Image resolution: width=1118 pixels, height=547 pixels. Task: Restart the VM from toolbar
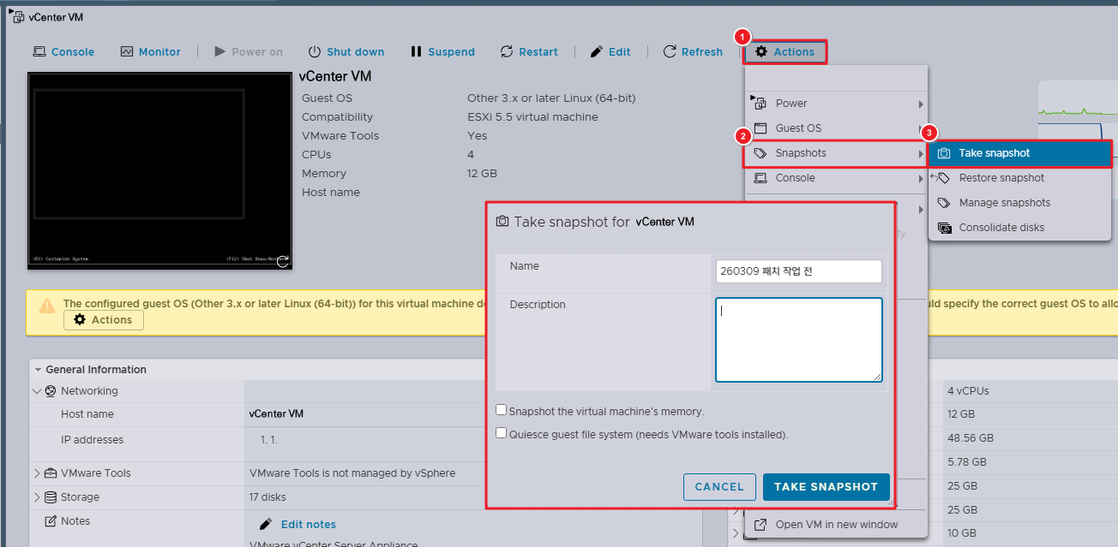[x=529, y=51]
